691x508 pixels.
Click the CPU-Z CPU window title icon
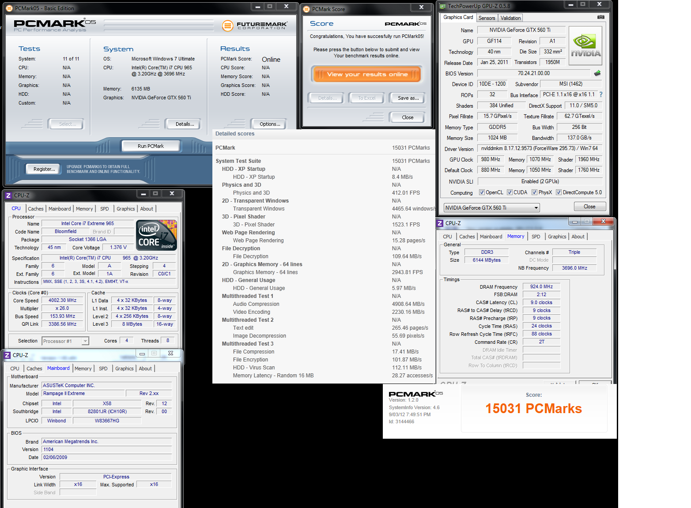[x=8, y=195]
